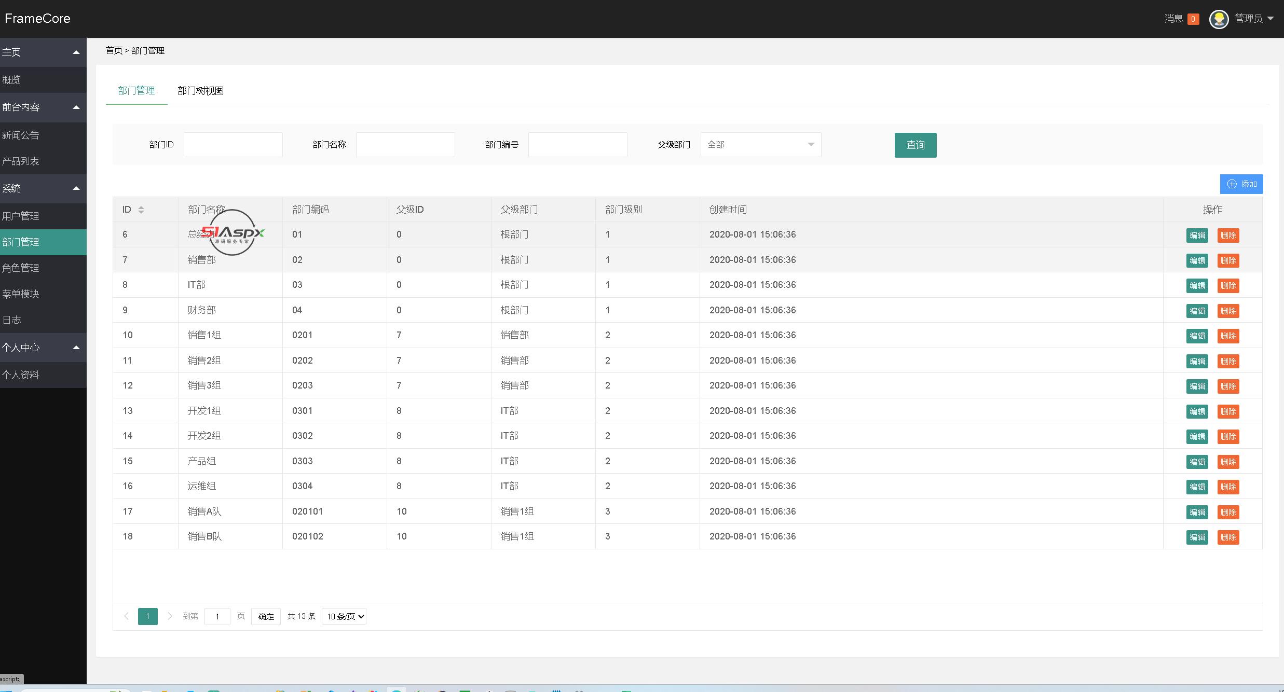Edit the 开发1组 row
The width and height of the screenshot is (1284, 692).
1197,411
